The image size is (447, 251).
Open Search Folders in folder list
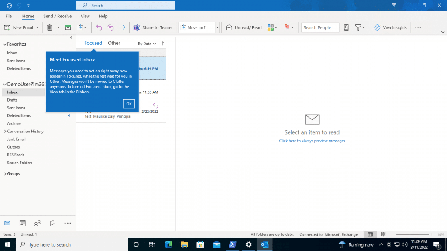point(20,163)
